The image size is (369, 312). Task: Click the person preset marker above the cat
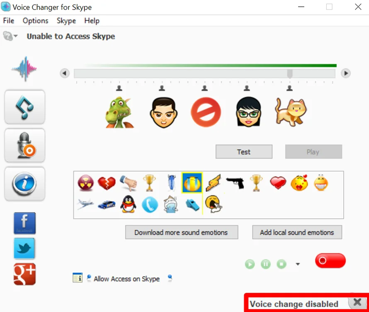(x=289, y=88)
